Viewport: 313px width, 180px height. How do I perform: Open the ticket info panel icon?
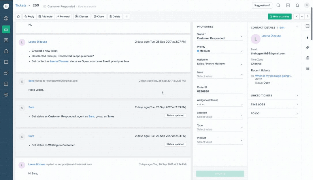tap(307, 37)
